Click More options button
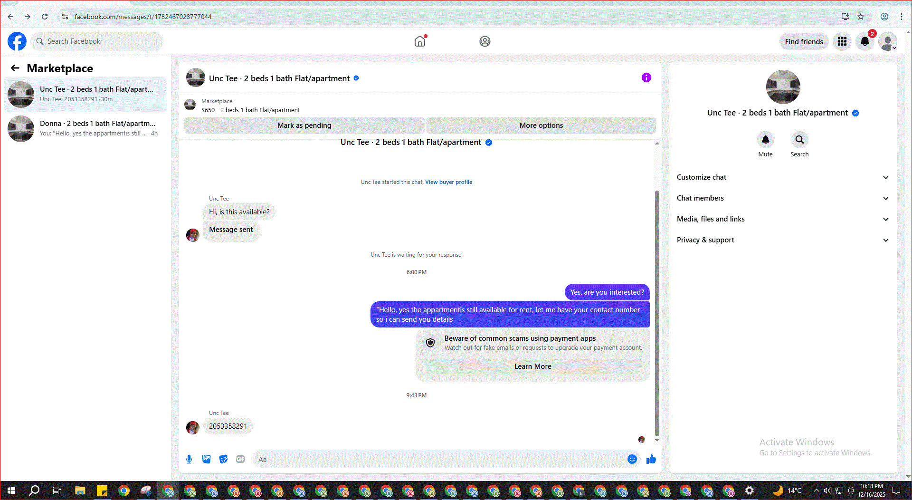Screen dimensions: 912x500 pos(541,125)
